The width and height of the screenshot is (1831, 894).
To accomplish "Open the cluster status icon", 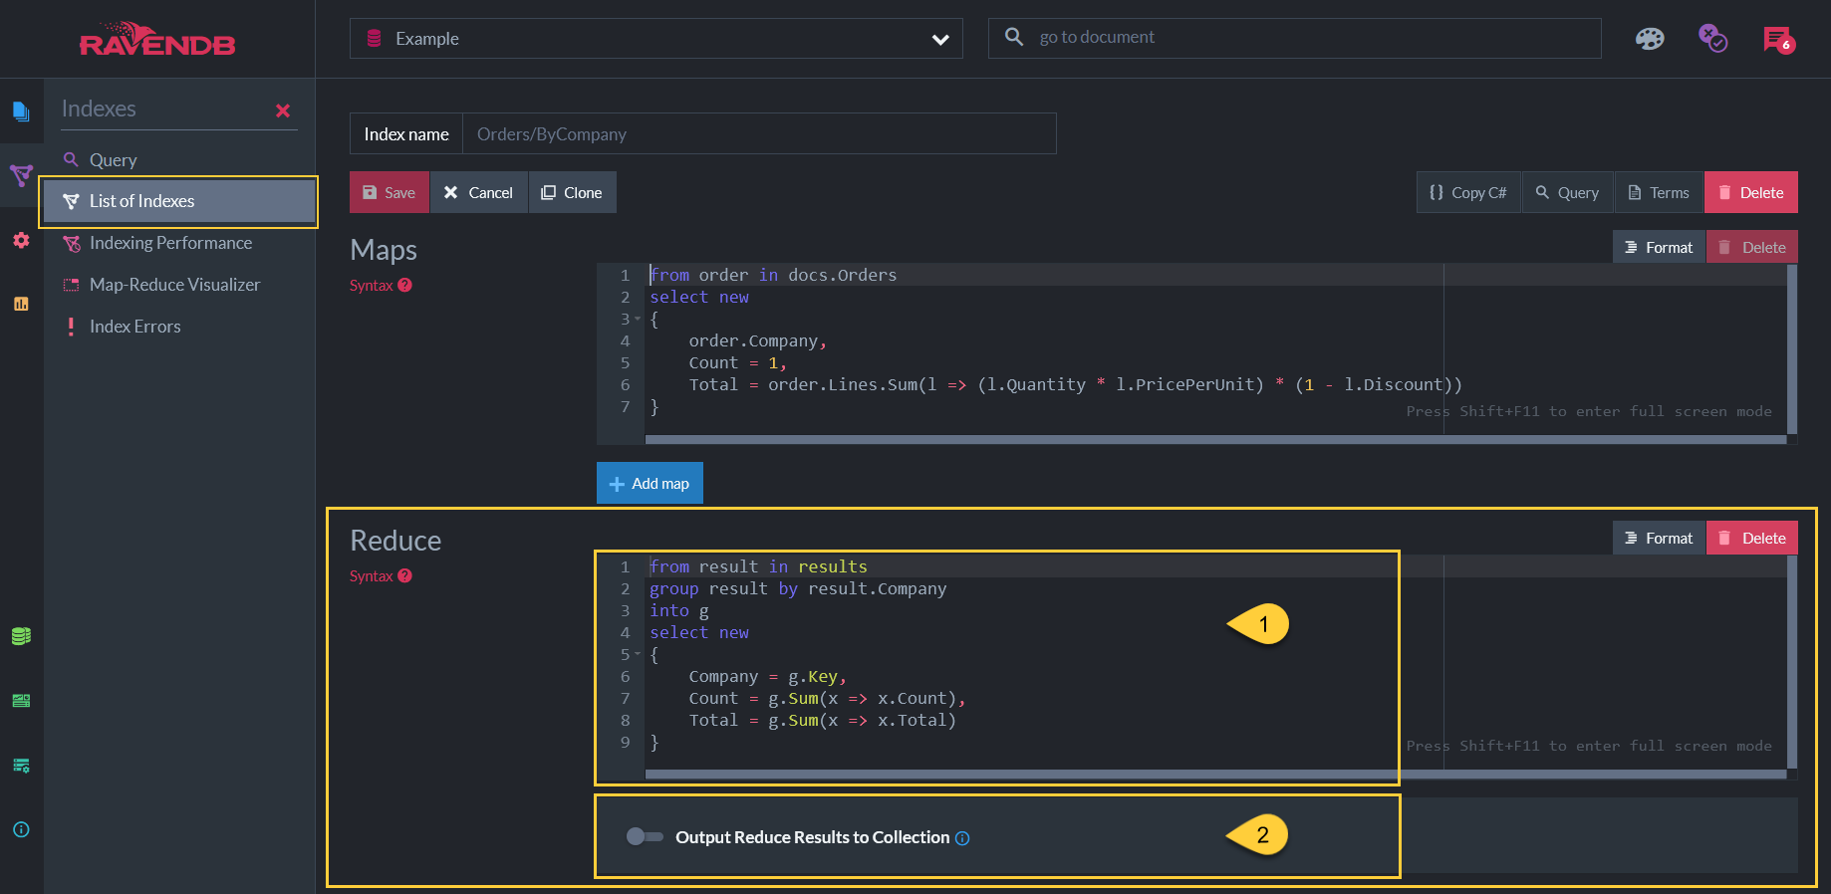I will click(1712, 39).
